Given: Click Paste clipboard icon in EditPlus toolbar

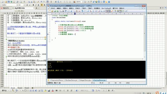Looking at the screenshot, I should [x=77, y=11].
